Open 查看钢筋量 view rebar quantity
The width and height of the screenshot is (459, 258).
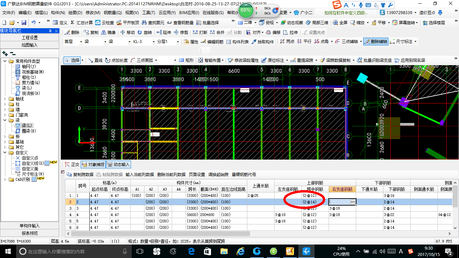click(180, 23)
